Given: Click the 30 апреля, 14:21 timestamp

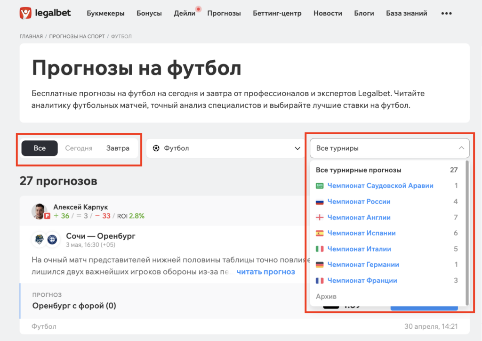Looking at the screenshot, I should coord(431,326).
